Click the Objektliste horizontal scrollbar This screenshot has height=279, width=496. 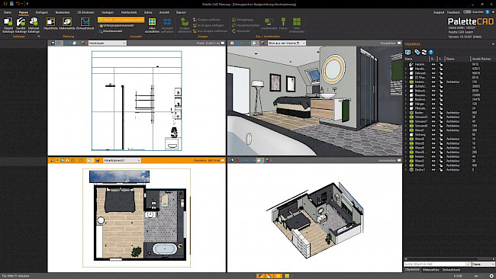click(449, 258)
